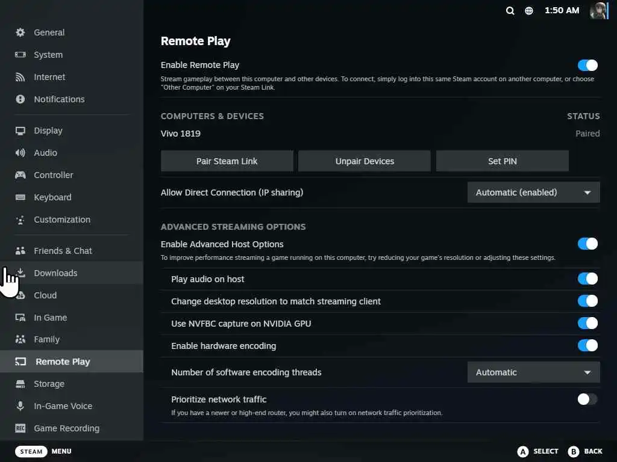This screenshot has width=617, height=462.
Task: Click the Set PIN button
Action: click(502, 161)
